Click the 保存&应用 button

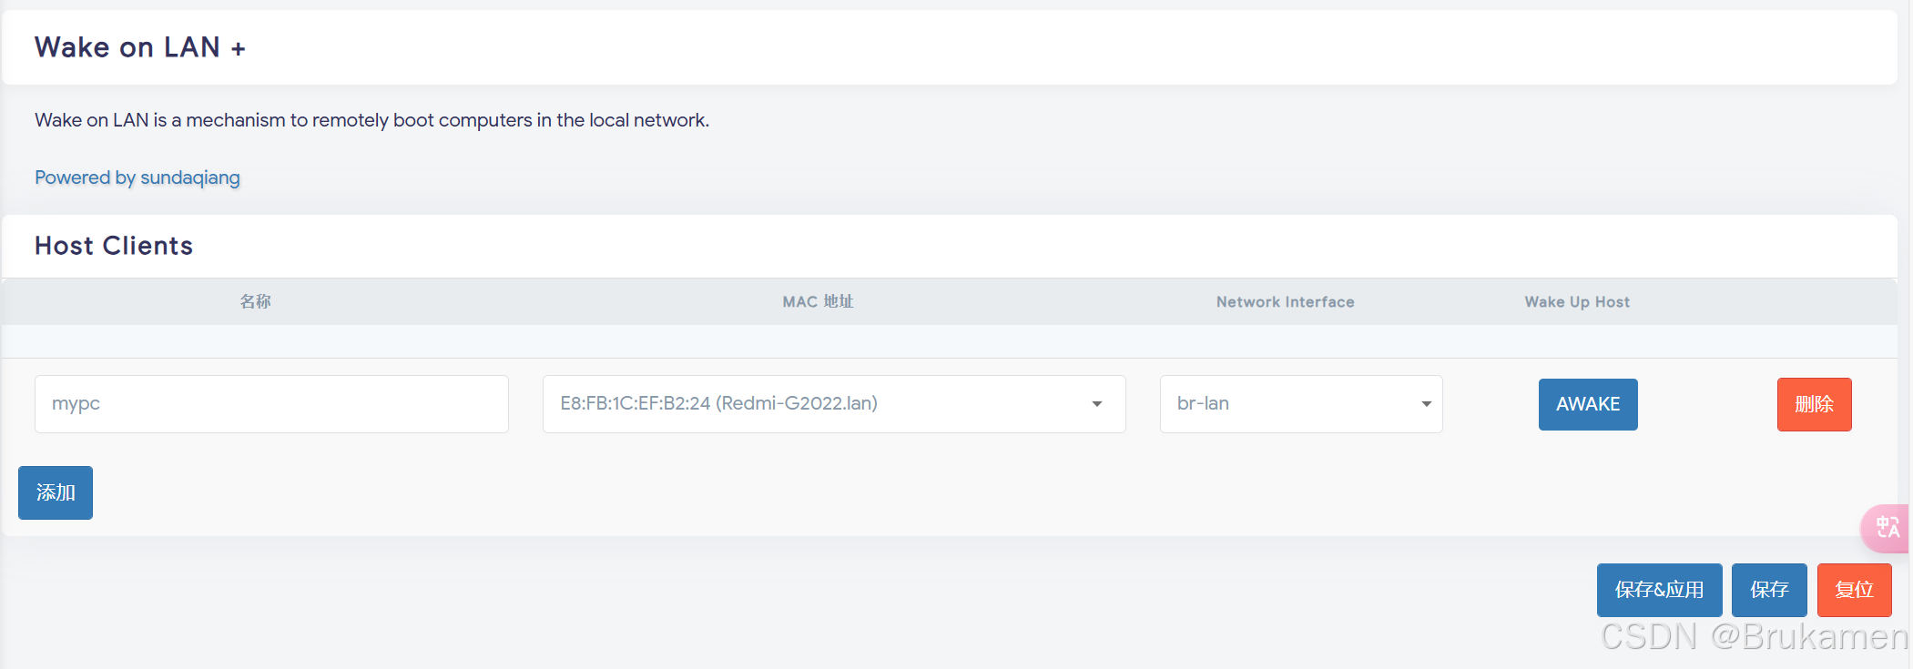(x=1658, y=590)
